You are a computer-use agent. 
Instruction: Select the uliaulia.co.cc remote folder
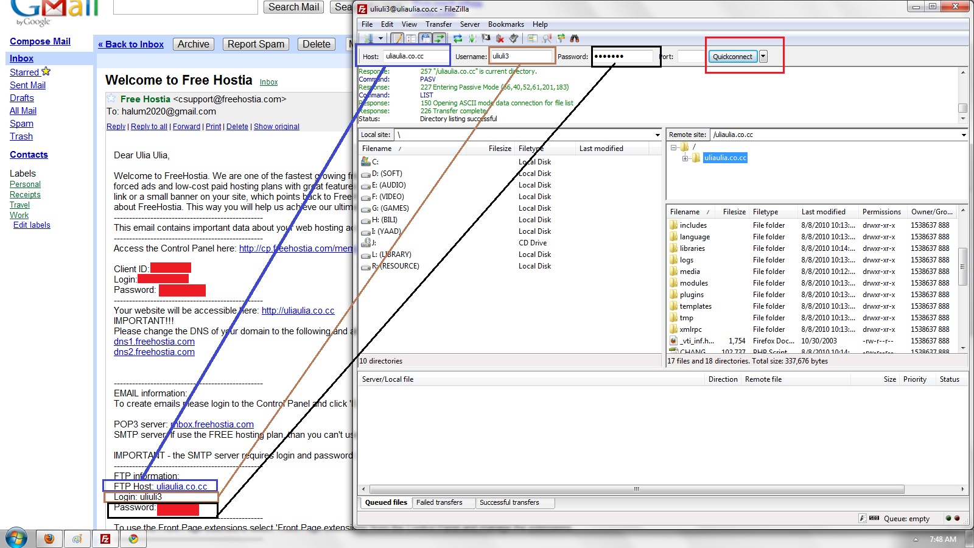coord(725,158)
